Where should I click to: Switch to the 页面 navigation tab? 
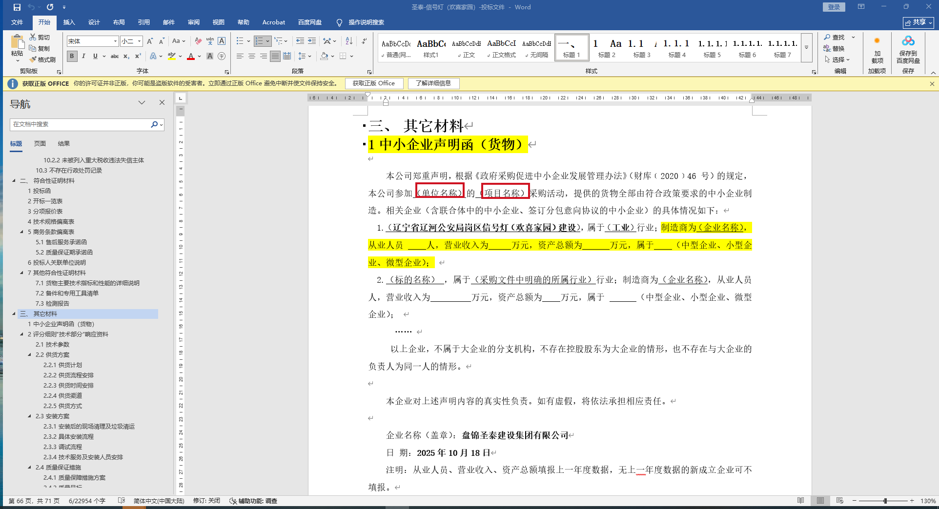tap(40, 144)
